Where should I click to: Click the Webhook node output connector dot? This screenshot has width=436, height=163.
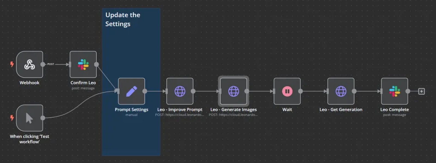pyautogui.click(x=43, y=64)
